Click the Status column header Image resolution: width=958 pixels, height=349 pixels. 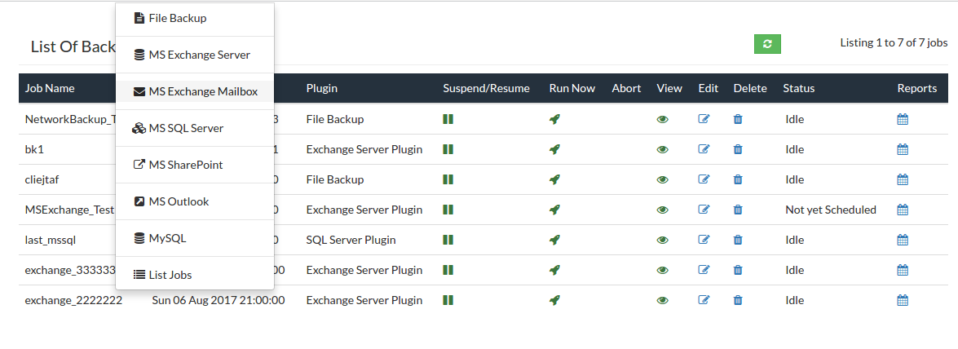(x=799, y=89)
